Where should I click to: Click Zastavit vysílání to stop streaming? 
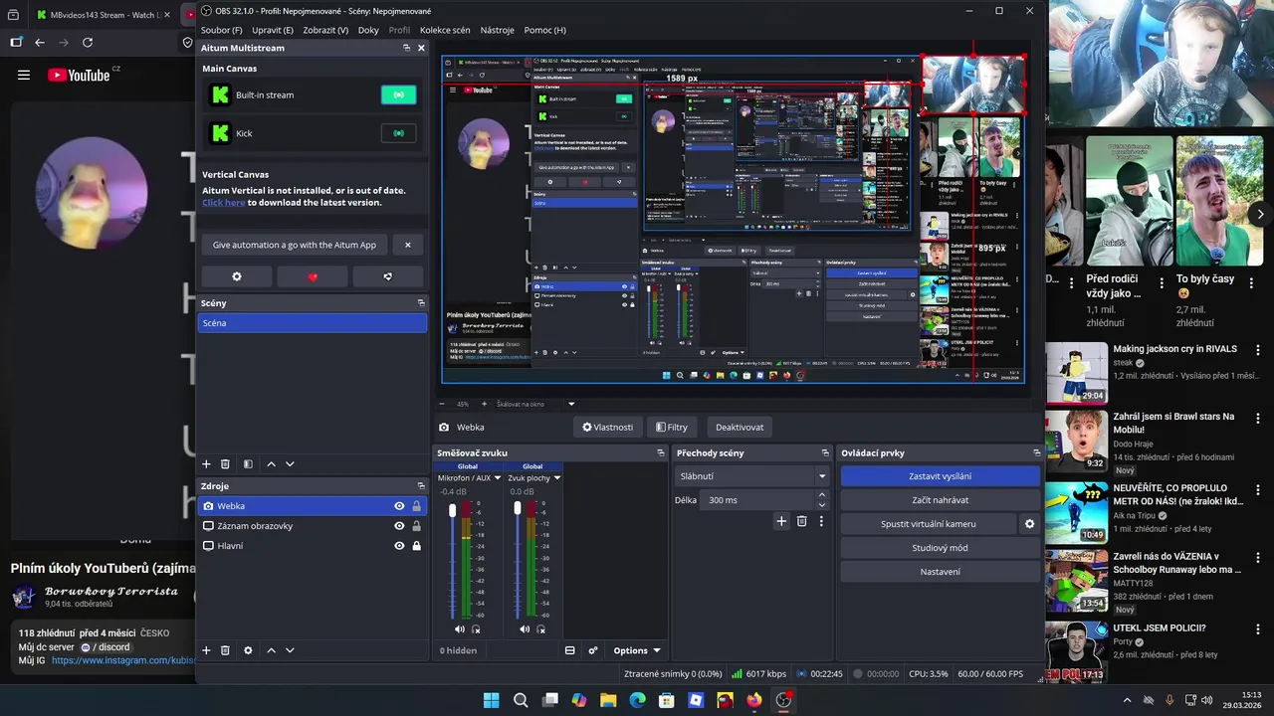click(940, 476)
